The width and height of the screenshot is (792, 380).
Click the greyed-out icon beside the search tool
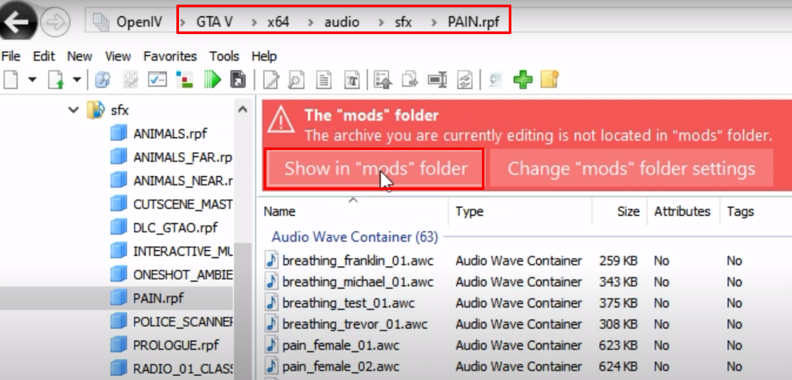(x=130, y=79)
